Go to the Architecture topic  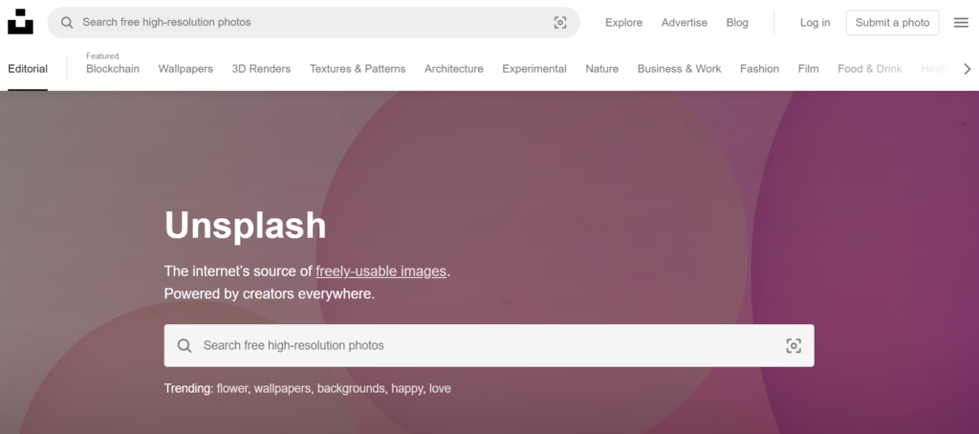[x=454, y=69]
